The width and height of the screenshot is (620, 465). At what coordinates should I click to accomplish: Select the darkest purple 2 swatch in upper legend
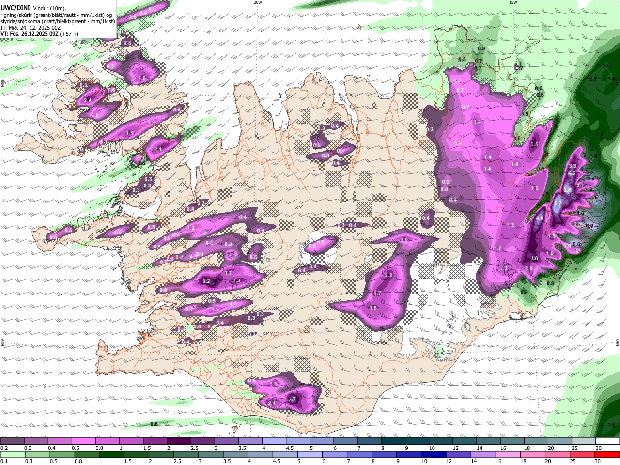(179, 441)
